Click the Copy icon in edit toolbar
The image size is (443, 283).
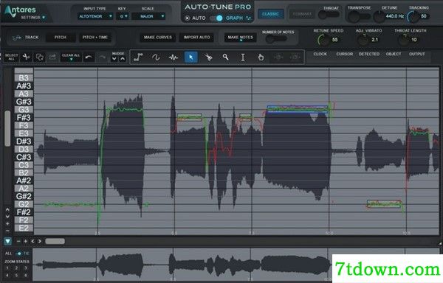40,57
